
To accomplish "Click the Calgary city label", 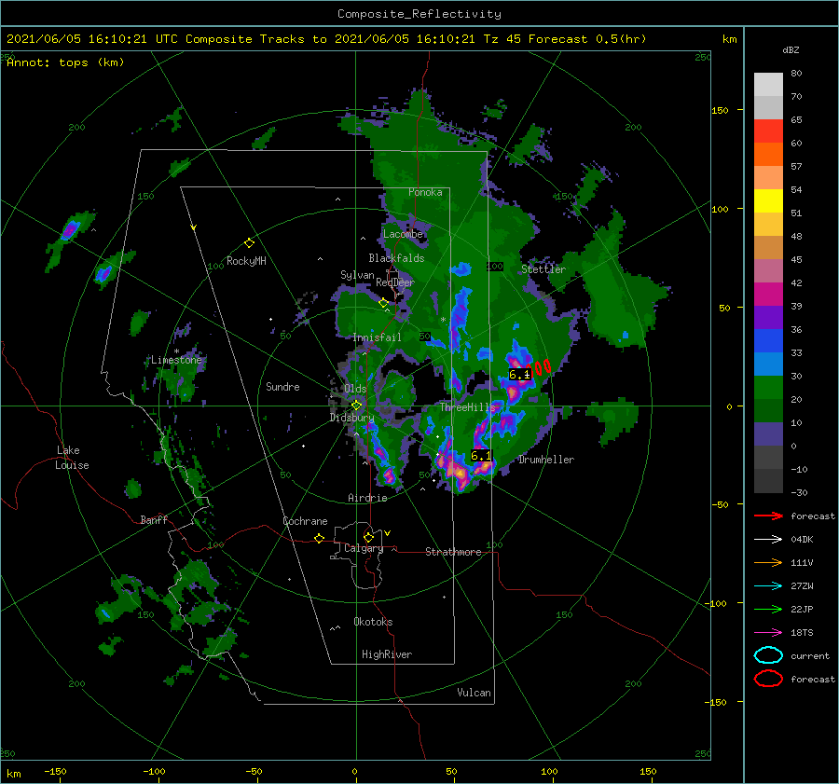I will pyautogui.click(x=364, y=548).
